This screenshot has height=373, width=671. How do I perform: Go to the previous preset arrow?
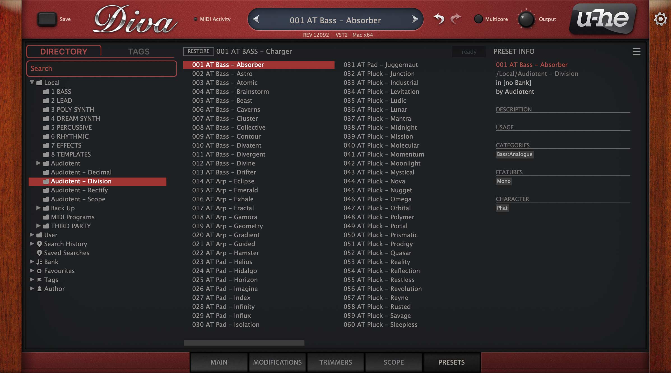[256, 19]
